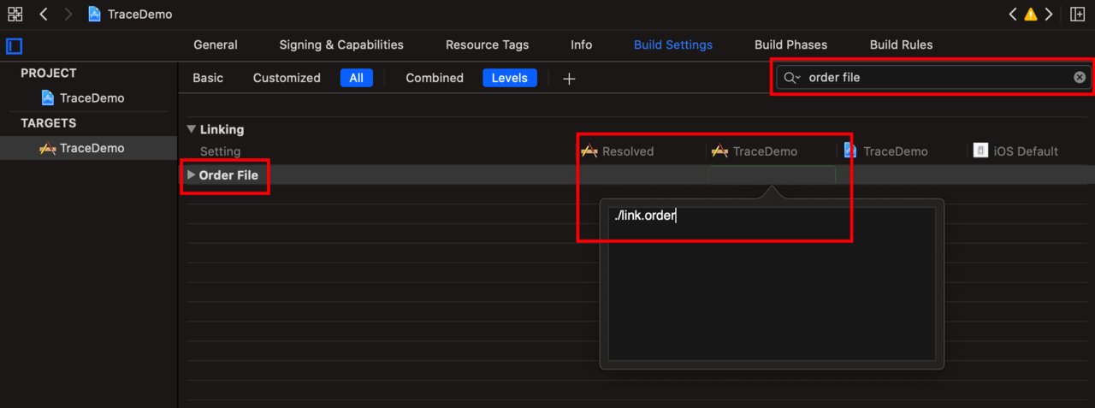Select the Levels settings view
Image resolution: width=1095 pixels, height=408 pixels.
[510, 78]
